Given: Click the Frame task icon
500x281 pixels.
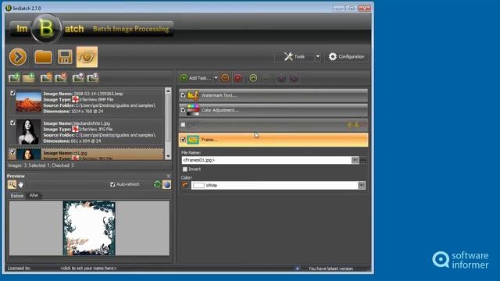Looking at the screenshot, I should click(x=193, y=140).
